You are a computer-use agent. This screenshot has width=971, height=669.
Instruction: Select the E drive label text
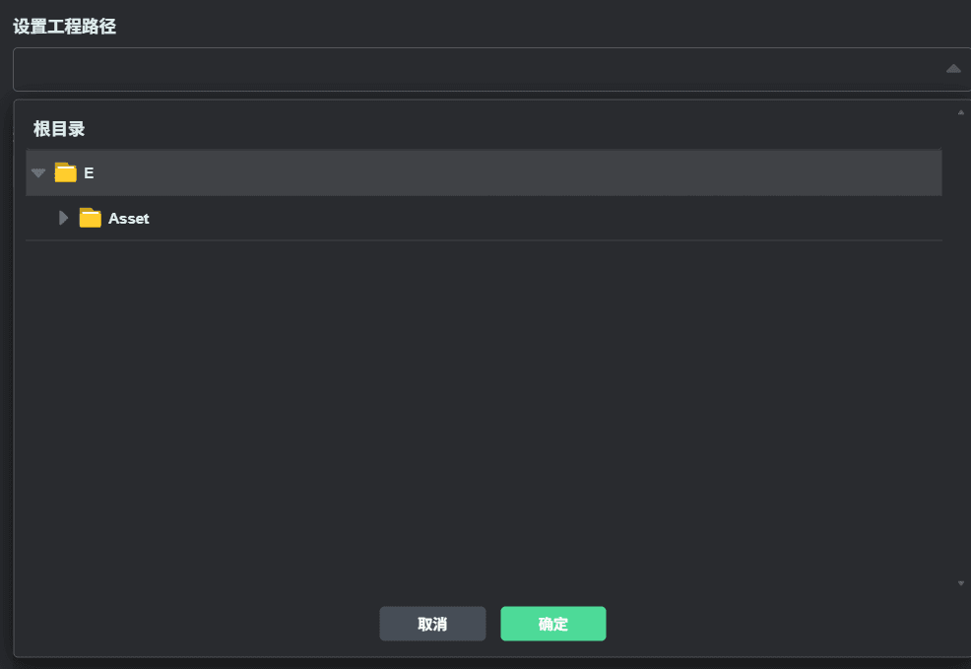pos(89,173)
